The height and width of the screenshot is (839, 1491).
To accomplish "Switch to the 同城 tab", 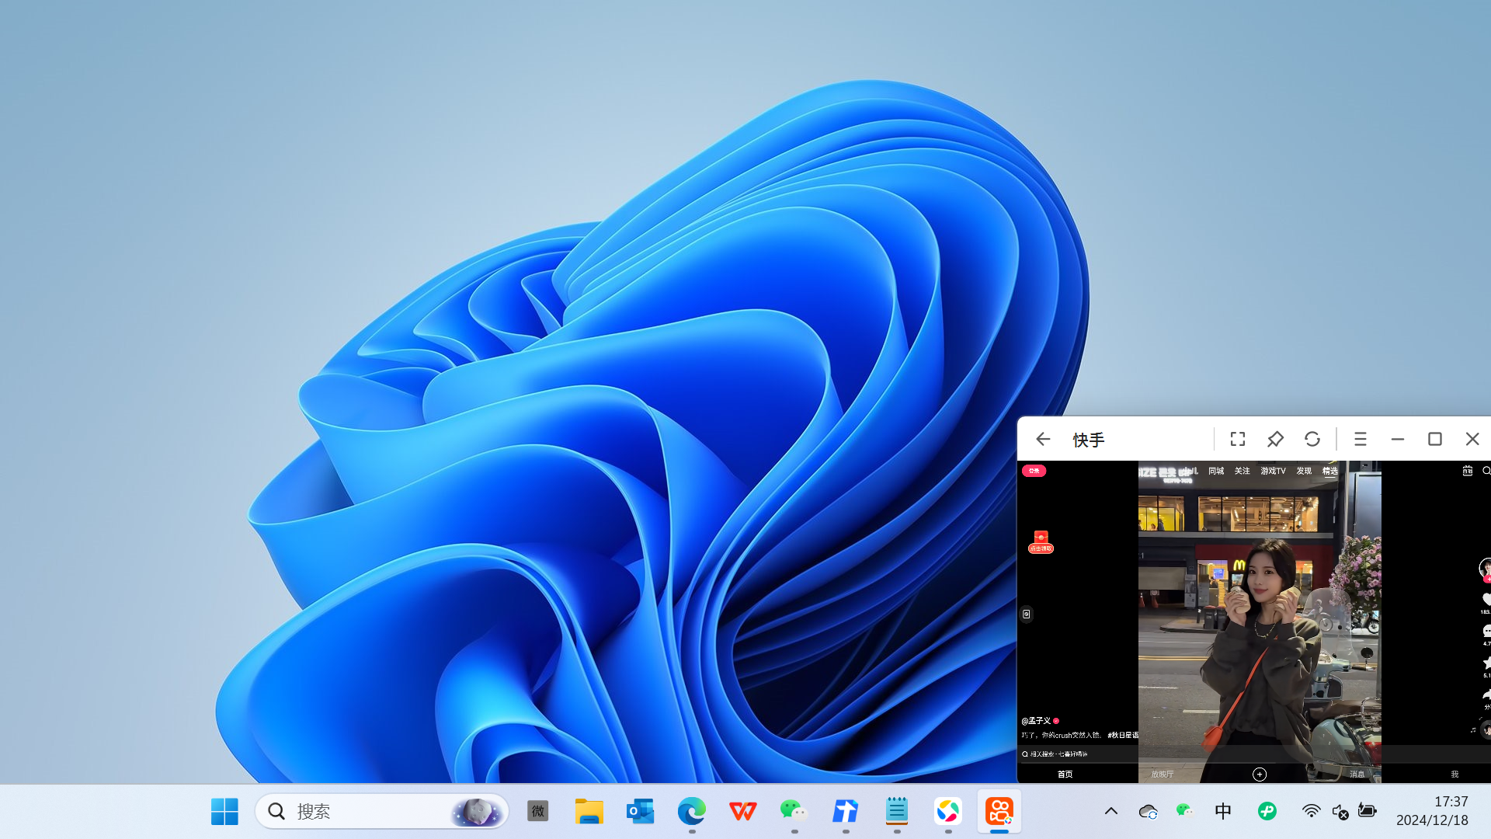I will (1216, 471).
